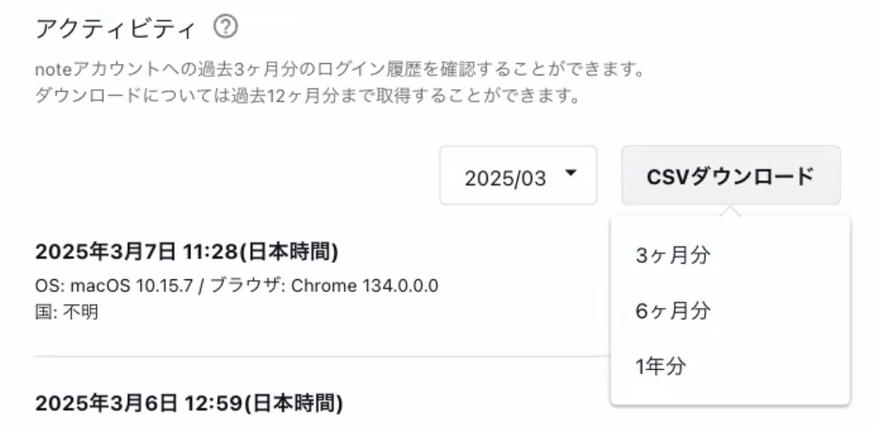Image resolution: width=875 pixels, height=426 pixels.
Task: Click the Chrome 134.0.0.0 browser text
Action: tap(365, 285)
